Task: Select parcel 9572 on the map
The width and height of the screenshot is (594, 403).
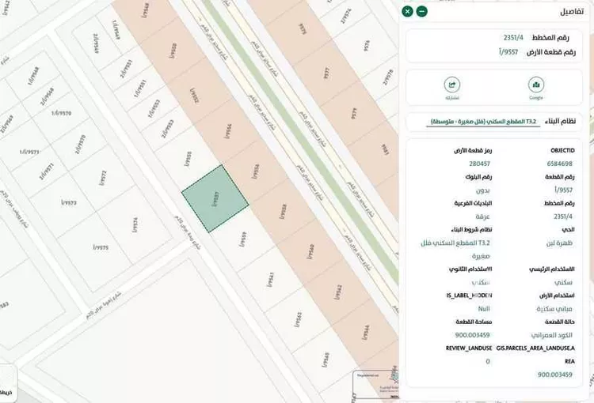Action: [102, 178]
